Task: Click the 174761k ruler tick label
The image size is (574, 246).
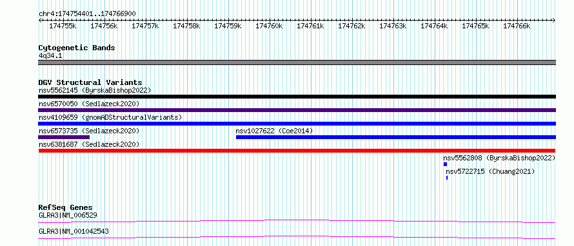Action: pos(310,26)
